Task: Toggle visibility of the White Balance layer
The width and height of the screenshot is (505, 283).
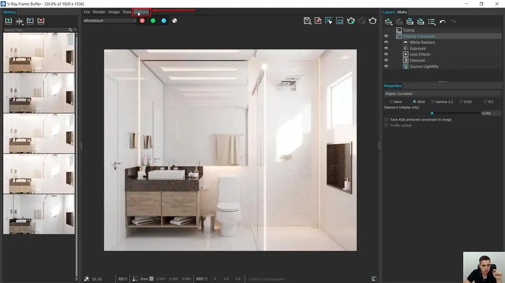Action: click(386, 42)
